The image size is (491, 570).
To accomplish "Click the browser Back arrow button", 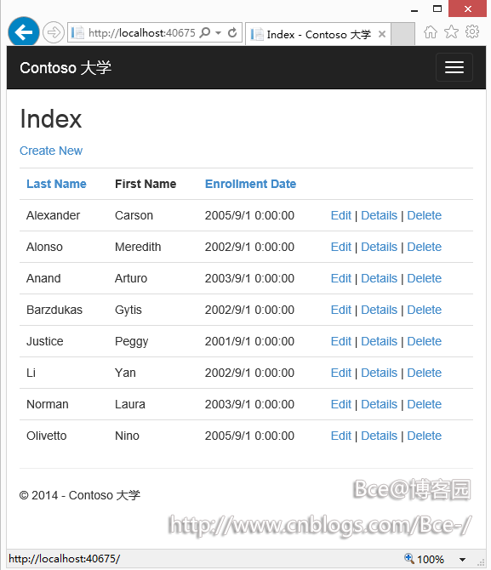I will pos(24,32).
